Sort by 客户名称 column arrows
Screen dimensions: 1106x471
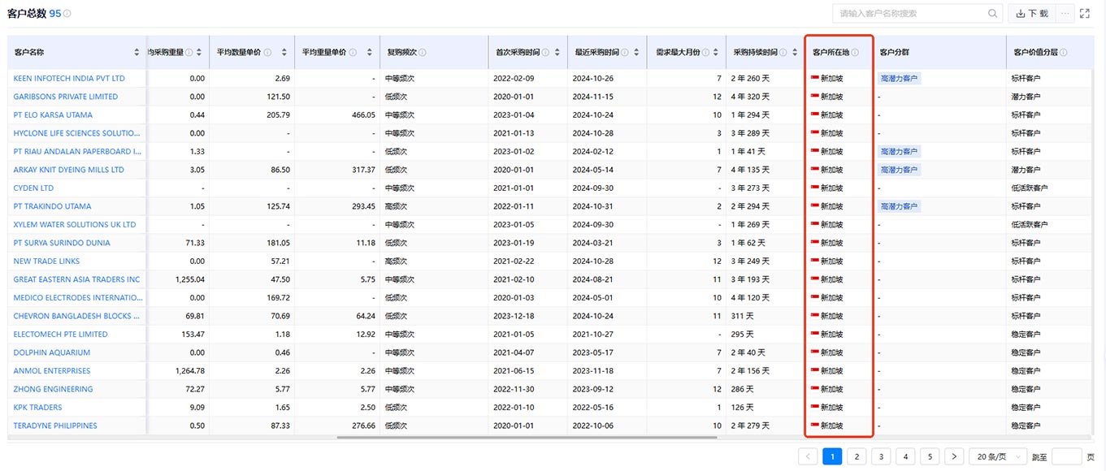[137, 53]
